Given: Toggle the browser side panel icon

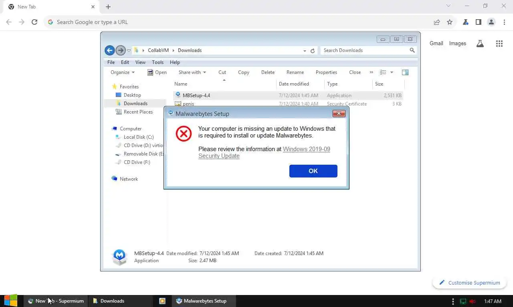Looking at the screenshot, I should pyautogui.click(x=479, y=22).
